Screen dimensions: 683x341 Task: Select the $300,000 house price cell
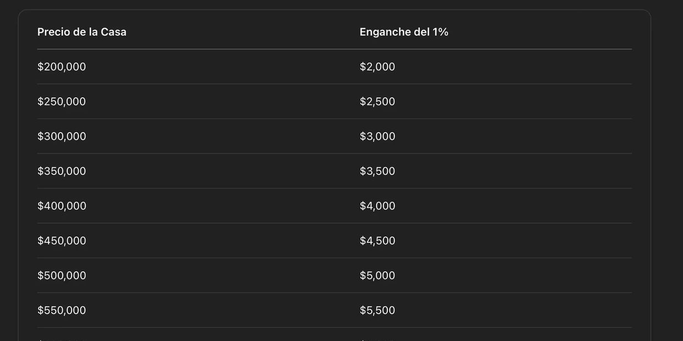62,136
